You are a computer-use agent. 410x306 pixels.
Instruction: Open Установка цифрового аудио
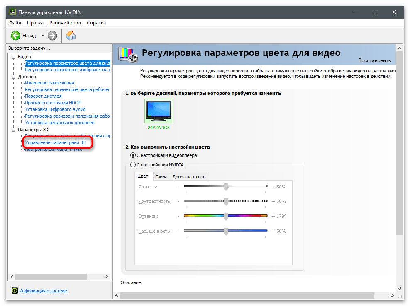56,110
